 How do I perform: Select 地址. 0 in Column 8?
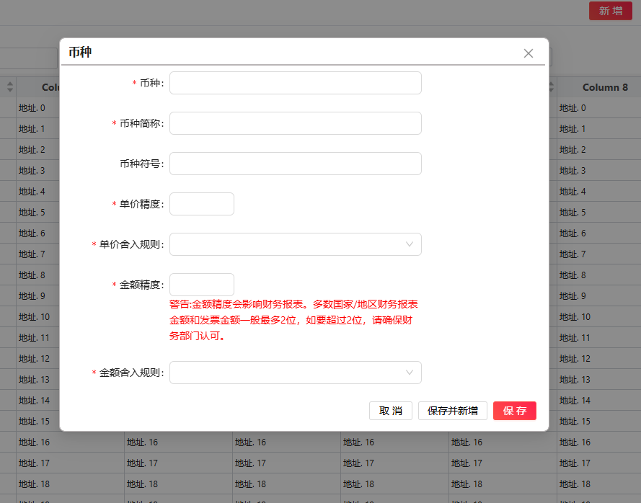[573, 108]
